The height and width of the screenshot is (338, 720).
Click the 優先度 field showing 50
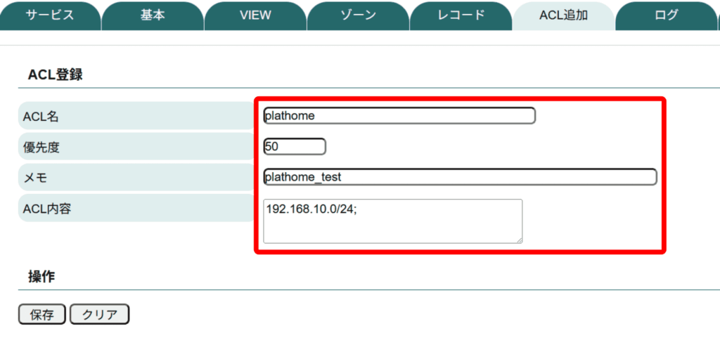coord(294,147)
